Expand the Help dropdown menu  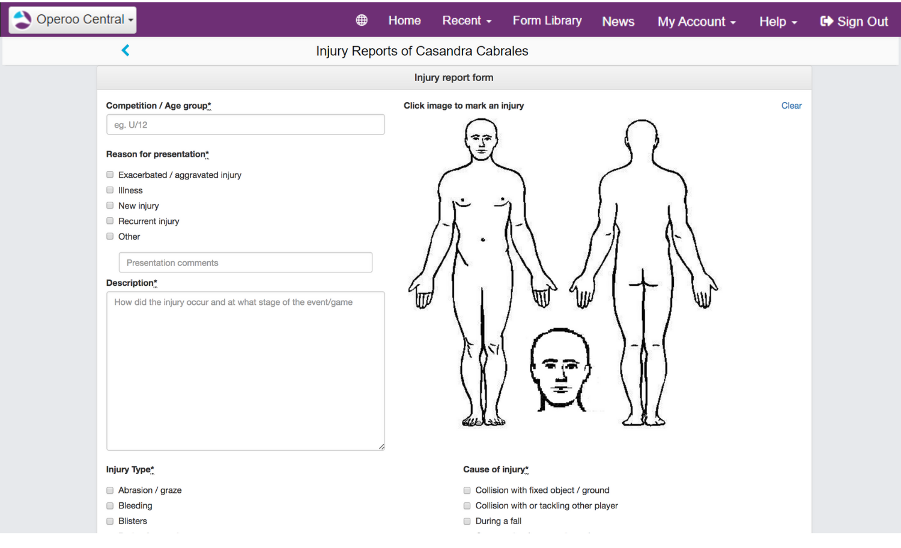(778, 22)
